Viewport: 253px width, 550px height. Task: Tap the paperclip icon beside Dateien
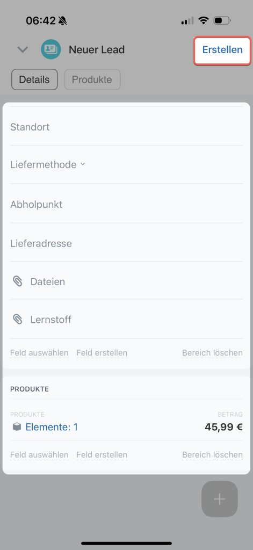pos(18,281)
